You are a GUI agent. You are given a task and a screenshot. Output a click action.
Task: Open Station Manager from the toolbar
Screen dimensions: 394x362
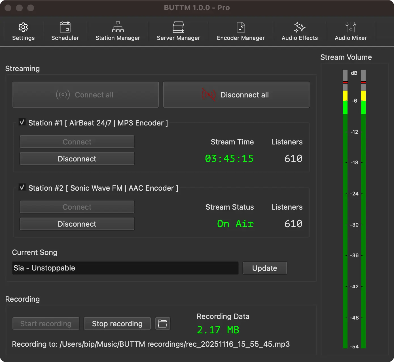pyautogui.click(x=118, y=27)
